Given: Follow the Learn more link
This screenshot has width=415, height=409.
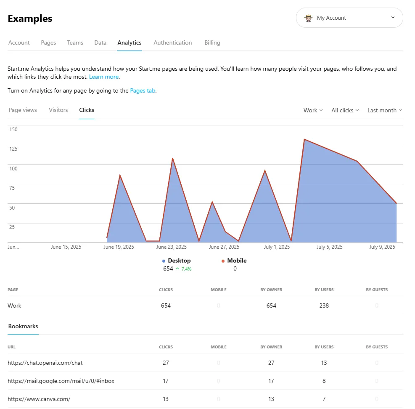Looking at the screenshot, I should tap(104, 77).
